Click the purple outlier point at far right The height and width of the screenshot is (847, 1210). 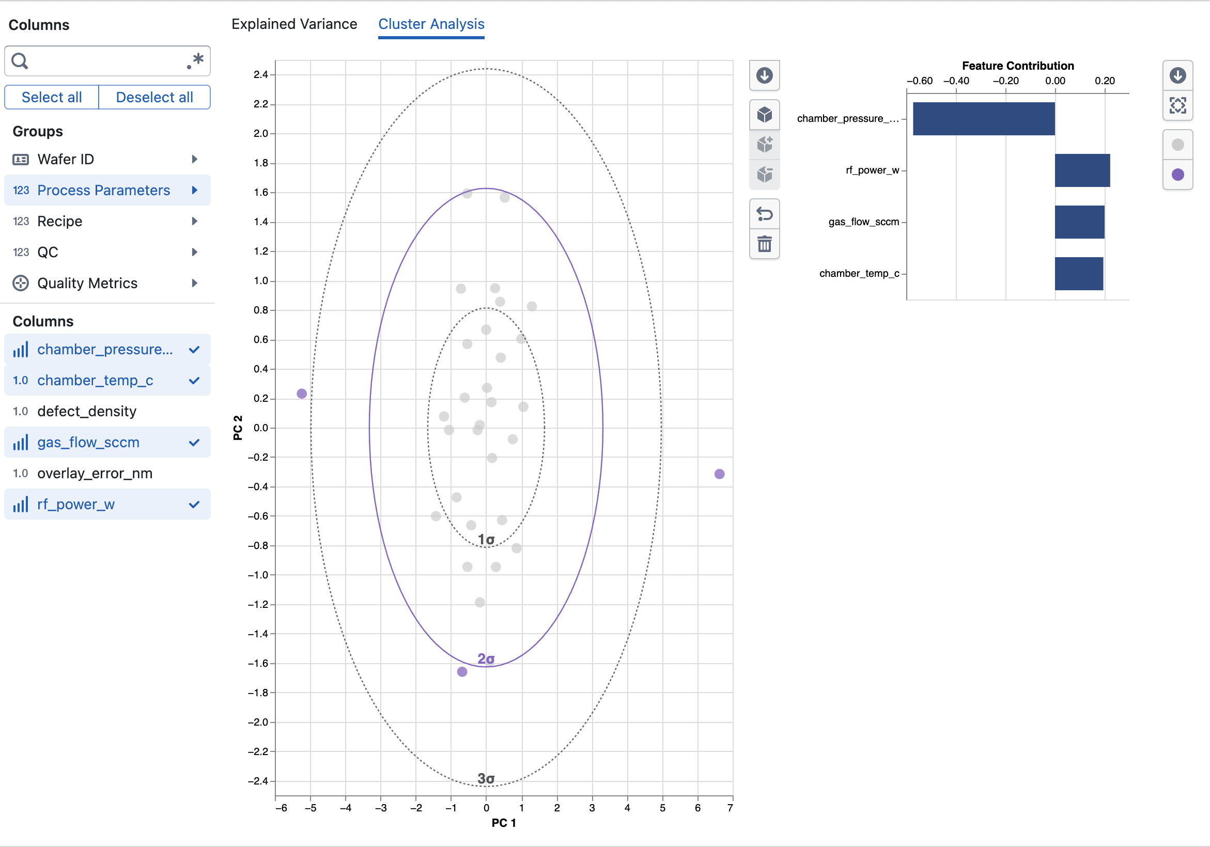[x=719, y=474]
